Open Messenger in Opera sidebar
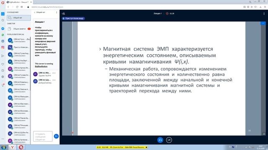The height and width of the screenshot is (150, 268). [x=3, y=29]
